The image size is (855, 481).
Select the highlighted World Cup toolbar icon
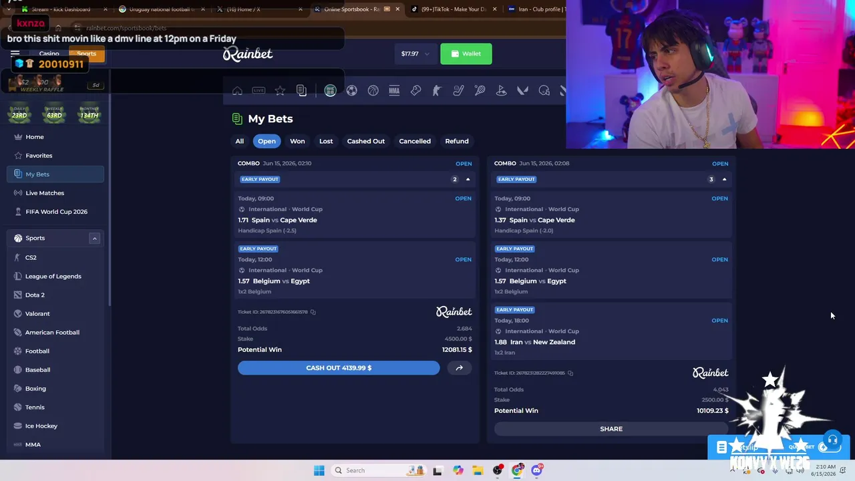coord(330,91)
